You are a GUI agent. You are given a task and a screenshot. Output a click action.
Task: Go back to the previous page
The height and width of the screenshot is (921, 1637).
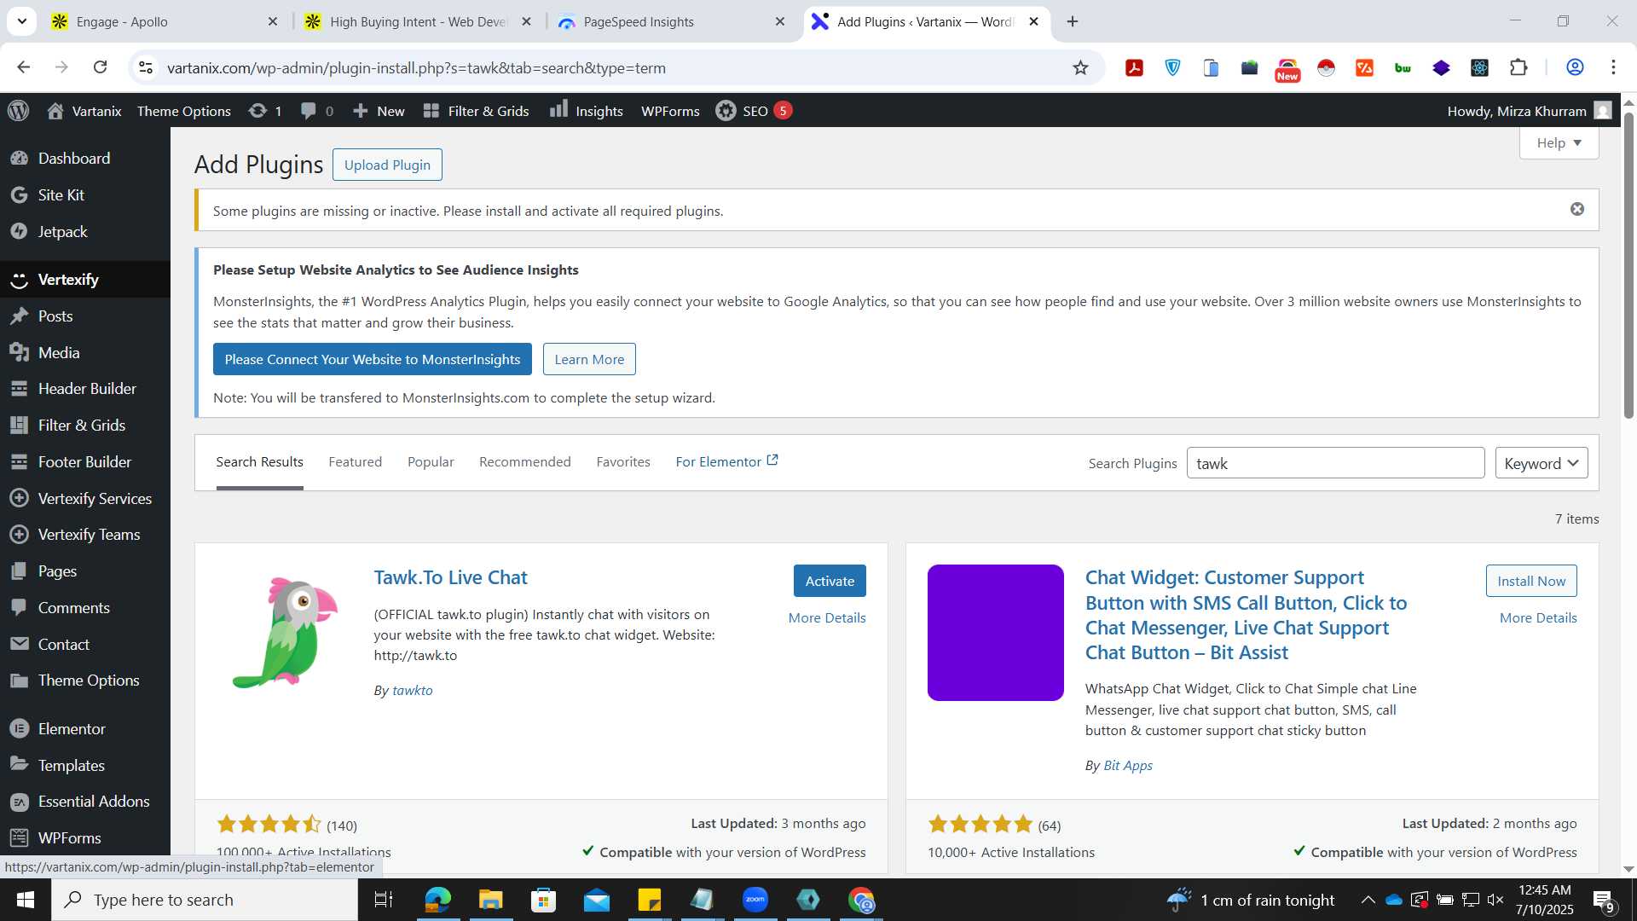pyautogui.click(x=24, y=67)
